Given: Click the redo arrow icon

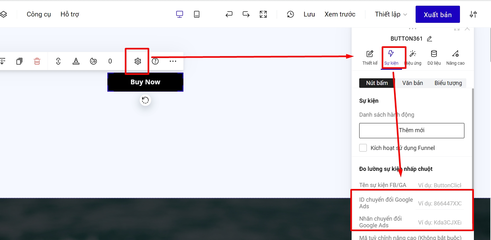Looking at the screenshot, I should point(246,14).
